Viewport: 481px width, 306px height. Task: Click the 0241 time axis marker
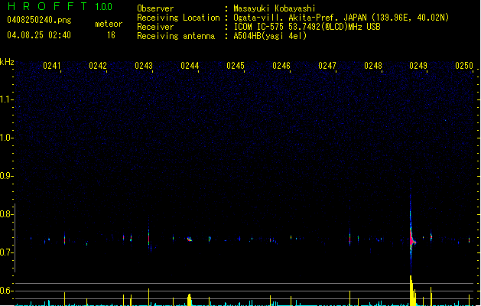click(52, 66)
